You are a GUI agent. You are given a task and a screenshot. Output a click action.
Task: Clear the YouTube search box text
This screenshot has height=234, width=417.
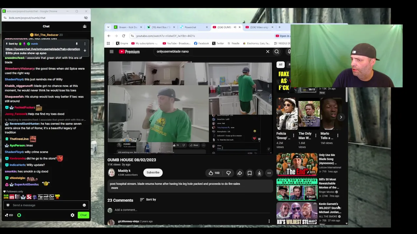point(268,51)
